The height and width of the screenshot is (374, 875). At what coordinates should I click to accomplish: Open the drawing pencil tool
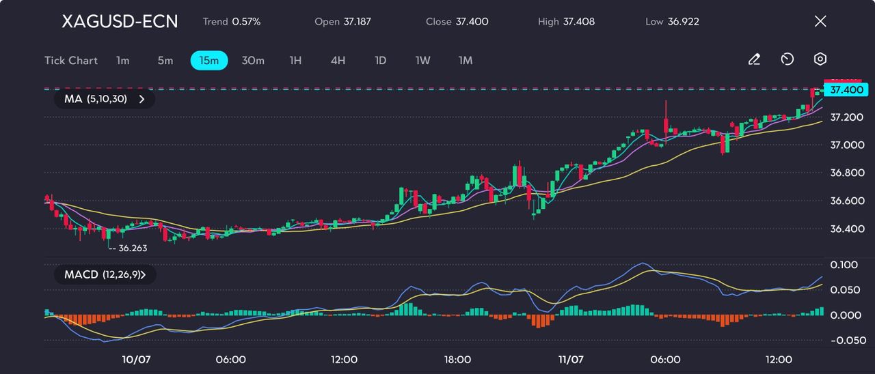pyautogui.click(x=754, y=60)
